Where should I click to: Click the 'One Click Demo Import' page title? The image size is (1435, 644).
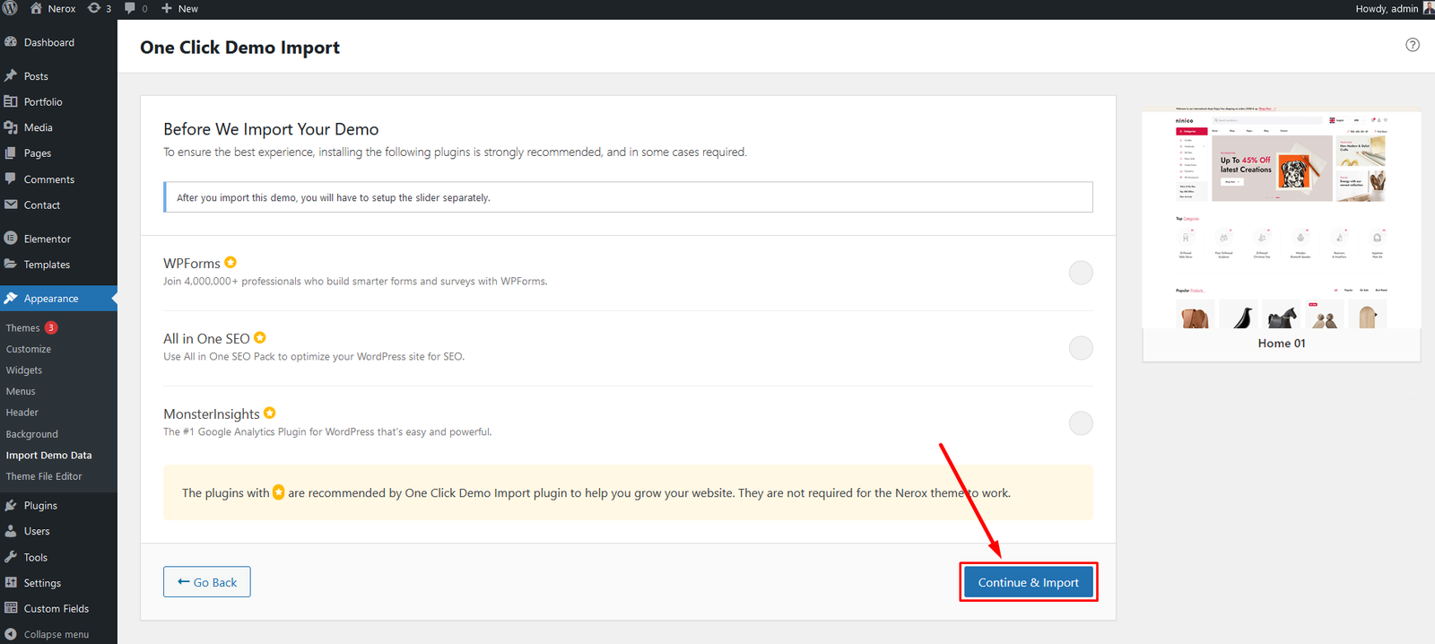pos(239,48)
